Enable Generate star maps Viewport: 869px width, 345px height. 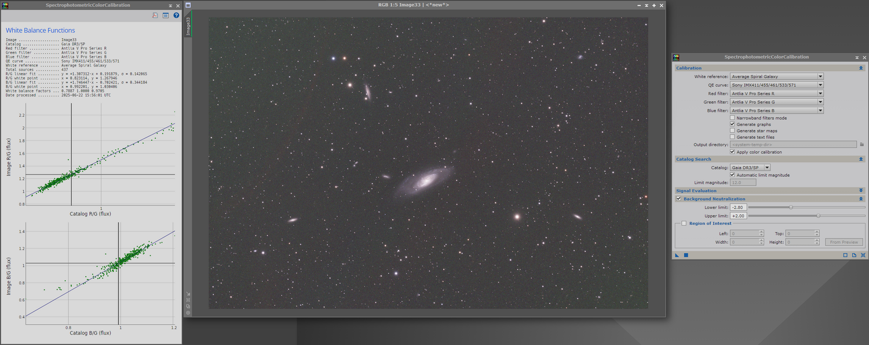click(732, 131)
